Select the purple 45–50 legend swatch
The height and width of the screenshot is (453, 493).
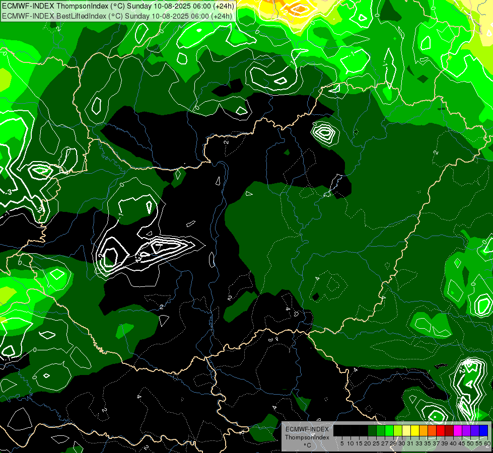click(466, 430)
